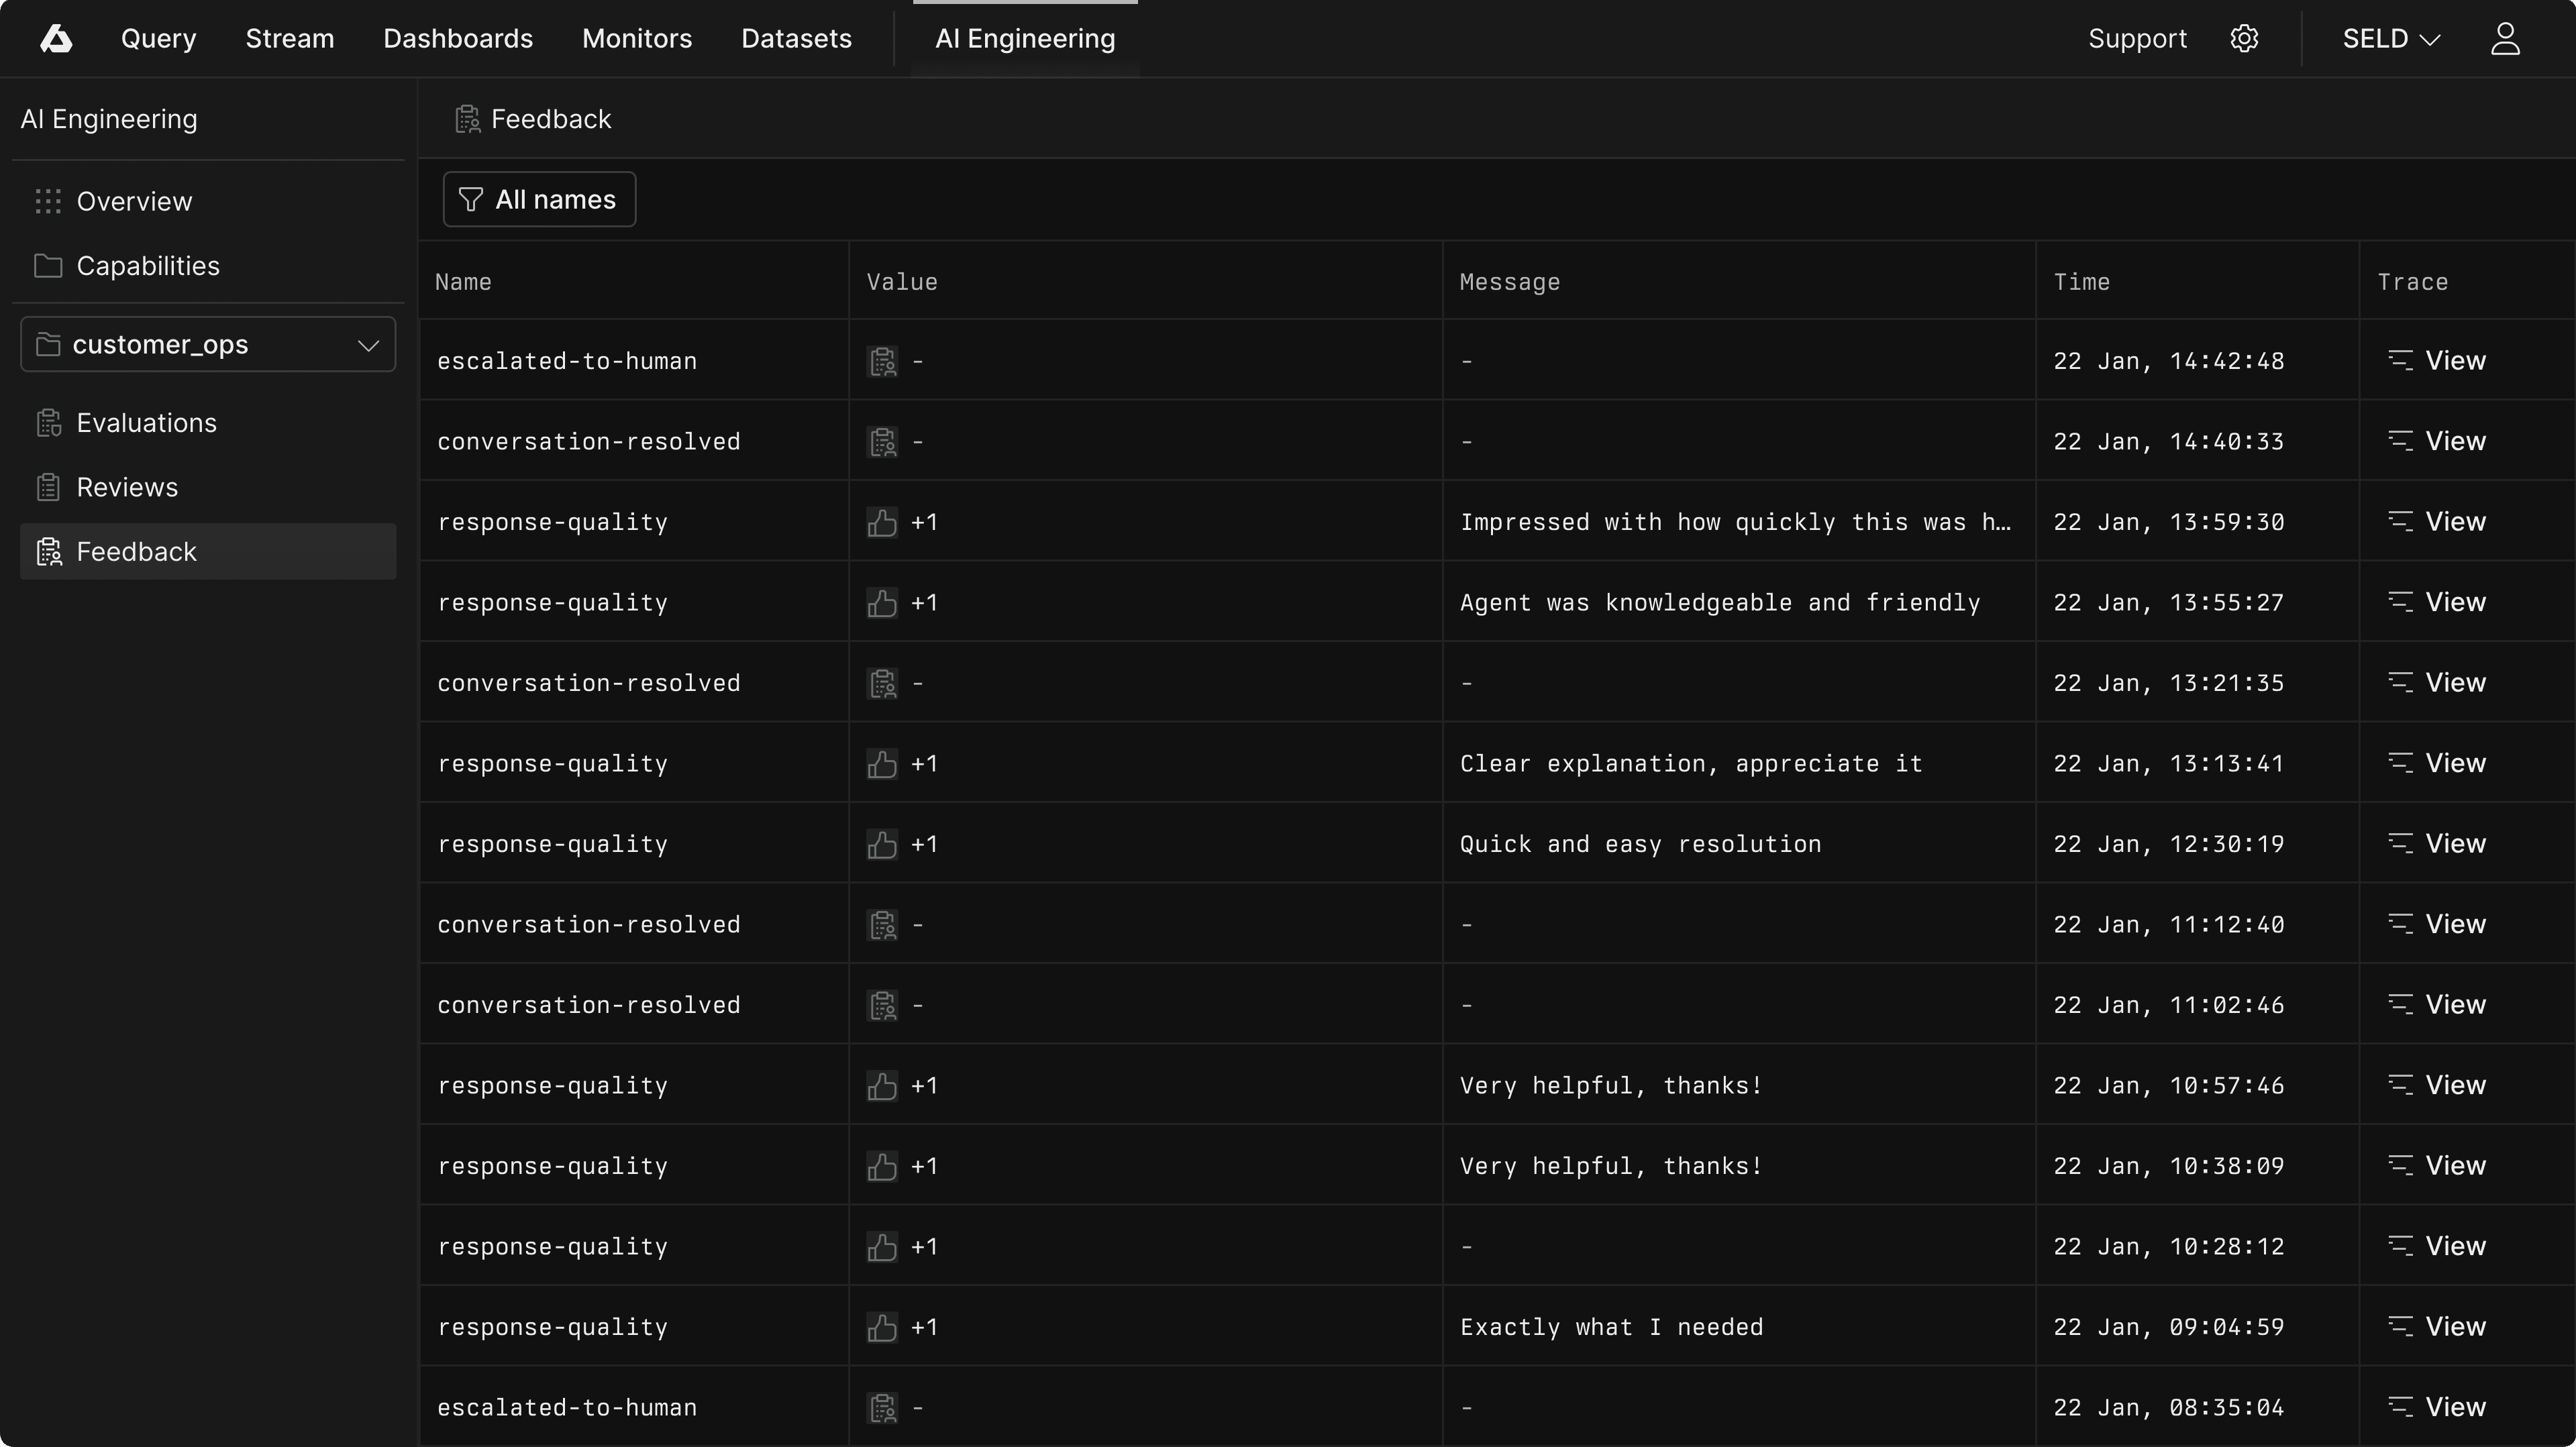This screenshot has width=2576, height=1447.
Task: Click the Feedback header clipboard icon
Action: tap(467, 119)
